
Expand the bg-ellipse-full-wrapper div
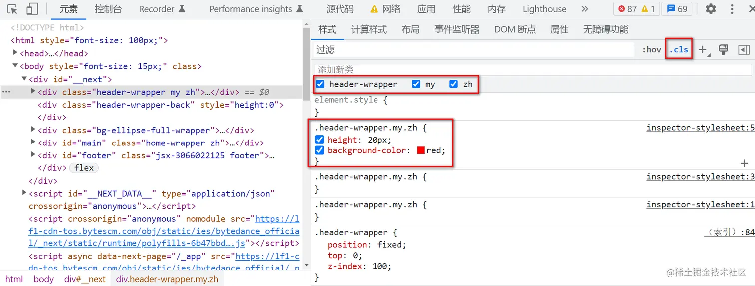[33, 129]
